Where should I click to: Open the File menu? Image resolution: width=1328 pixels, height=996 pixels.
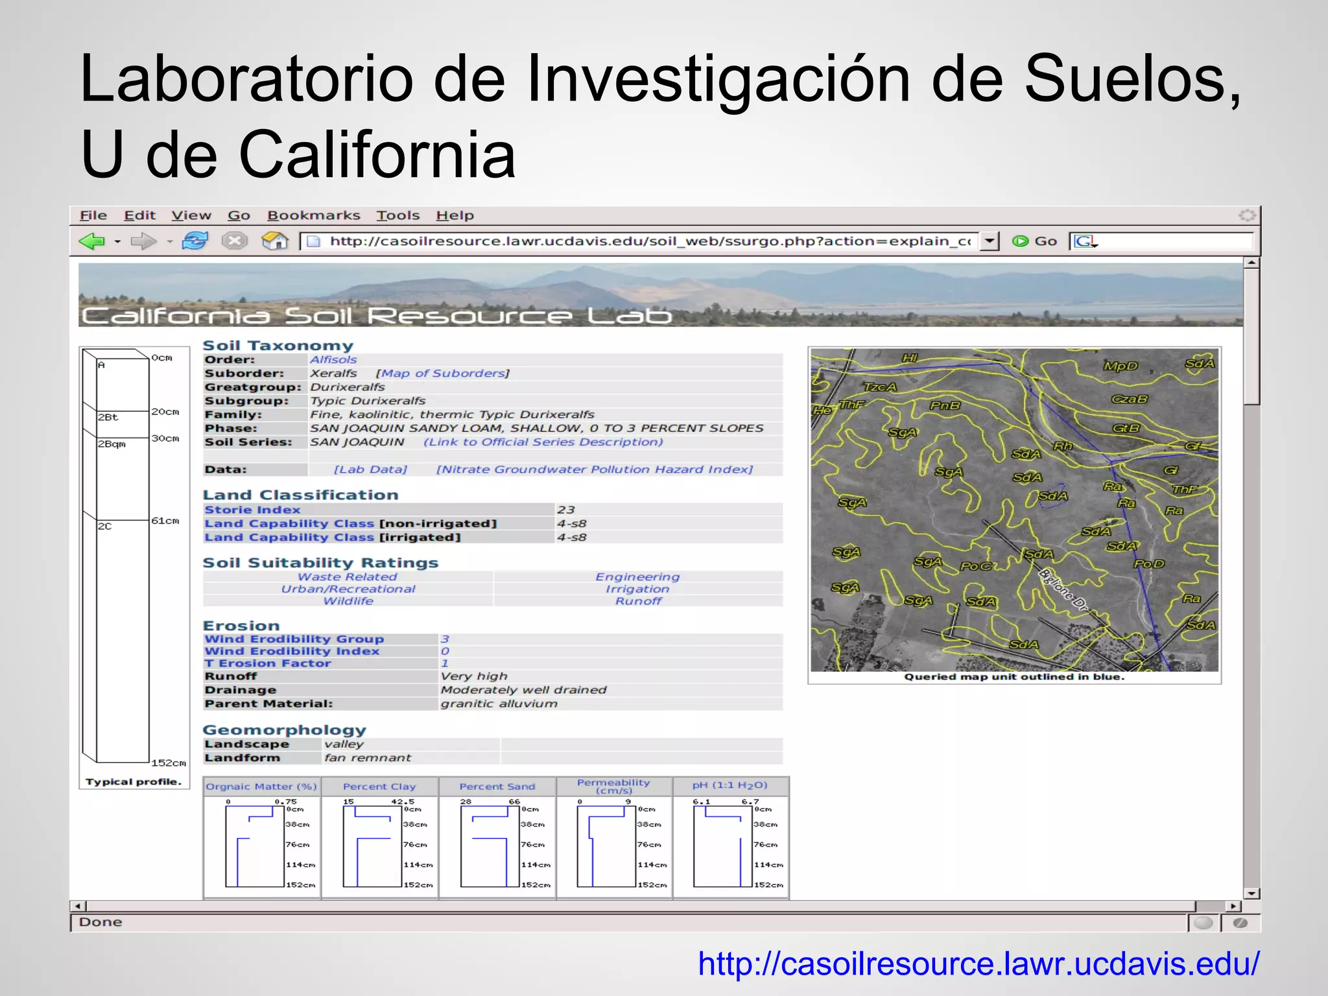[93, 215]
